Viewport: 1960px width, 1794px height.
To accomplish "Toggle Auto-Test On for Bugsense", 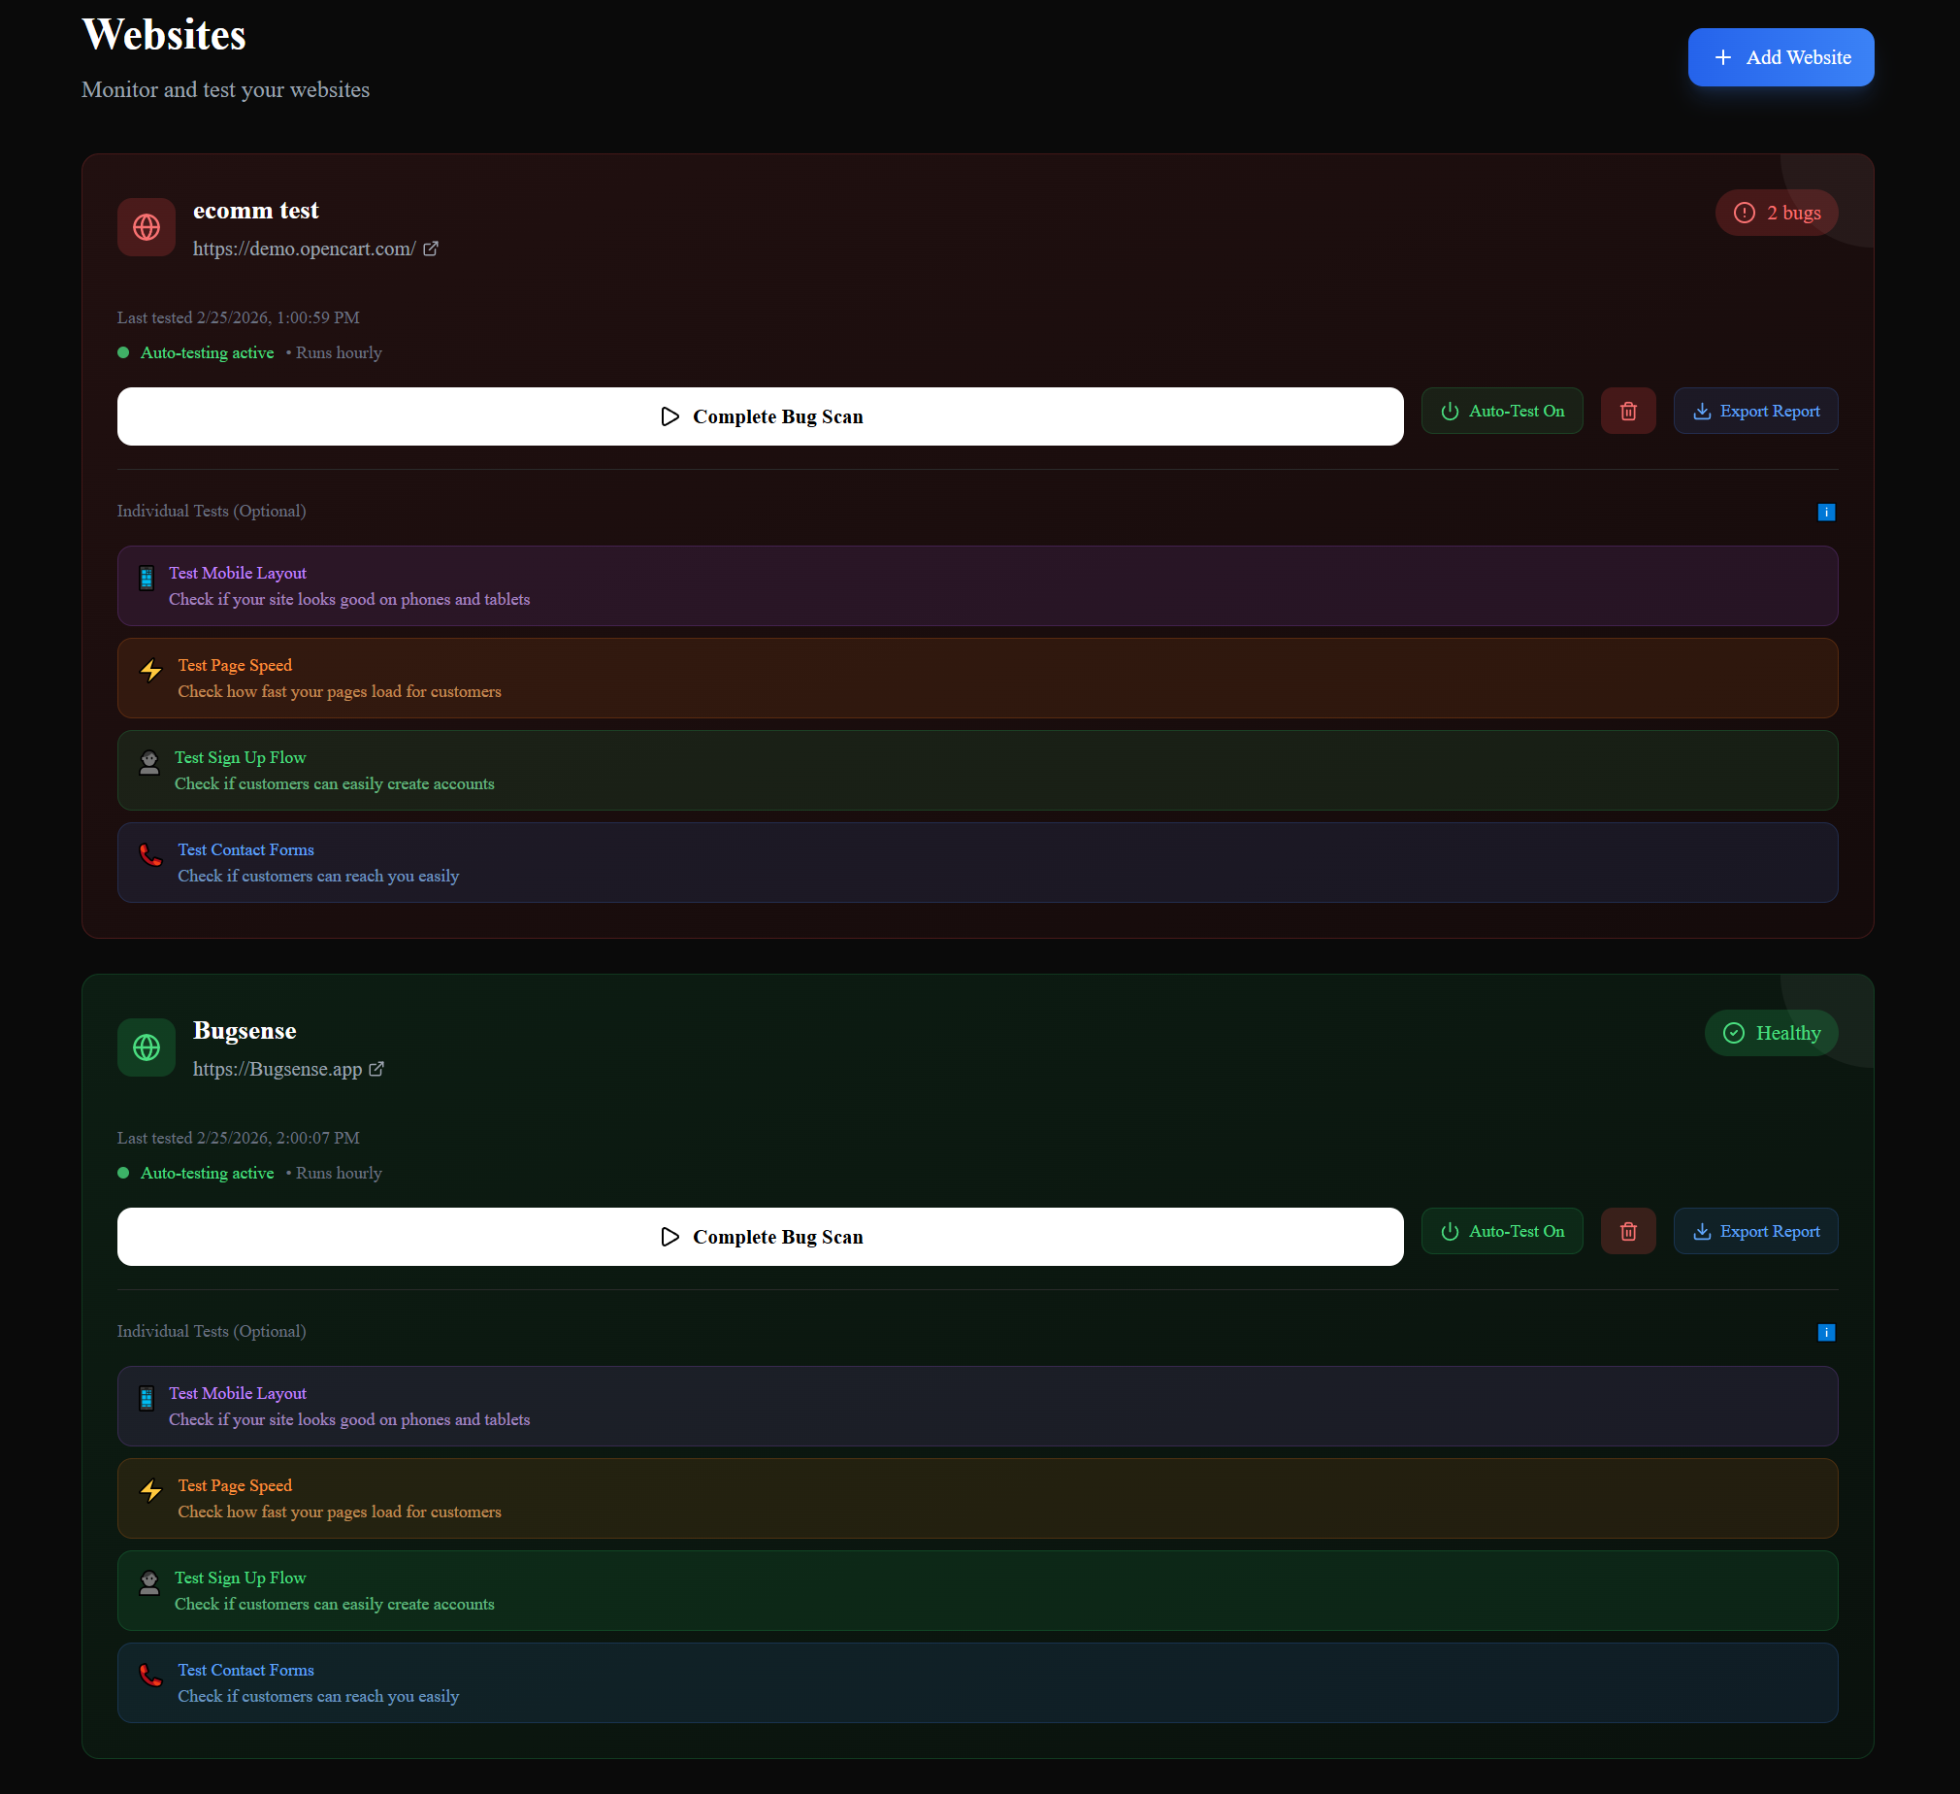I will point(1501,1232).
